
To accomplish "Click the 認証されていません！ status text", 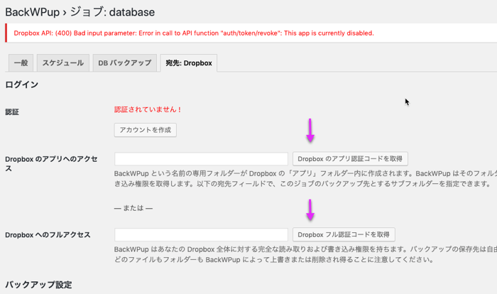I will point(148,109).
